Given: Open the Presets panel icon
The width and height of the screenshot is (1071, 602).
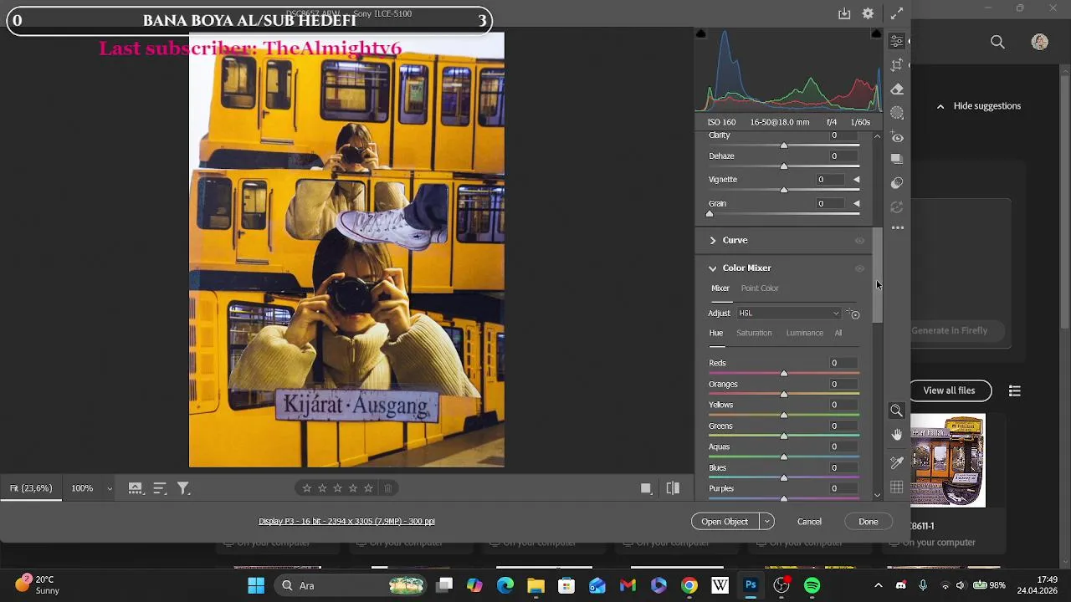Looking at the screenshot, I should coord(897,182).
